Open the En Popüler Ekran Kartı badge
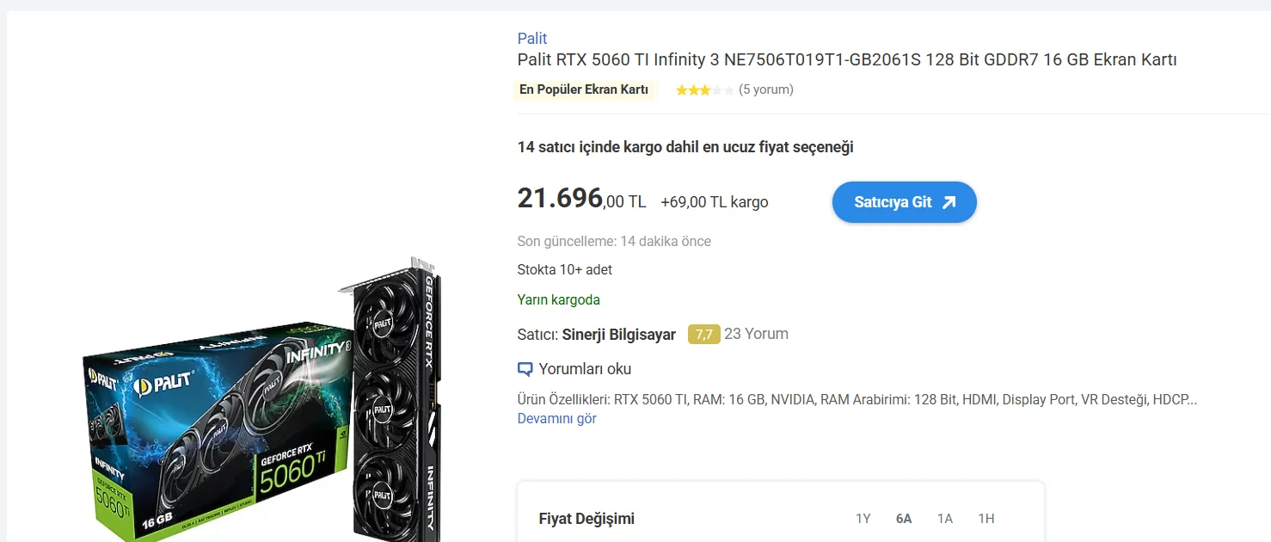 [x=584, y=89]
